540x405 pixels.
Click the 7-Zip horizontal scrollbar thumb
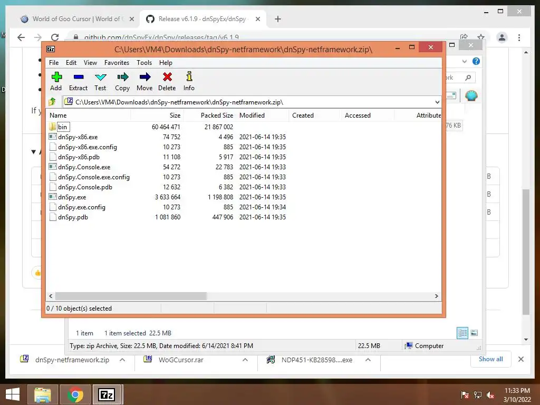131,296
